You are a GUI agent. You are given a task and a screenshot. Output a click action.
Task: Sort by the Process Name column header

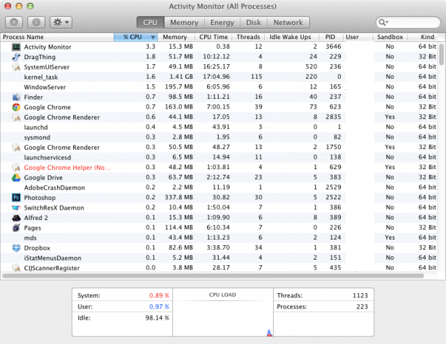[57, 37]
